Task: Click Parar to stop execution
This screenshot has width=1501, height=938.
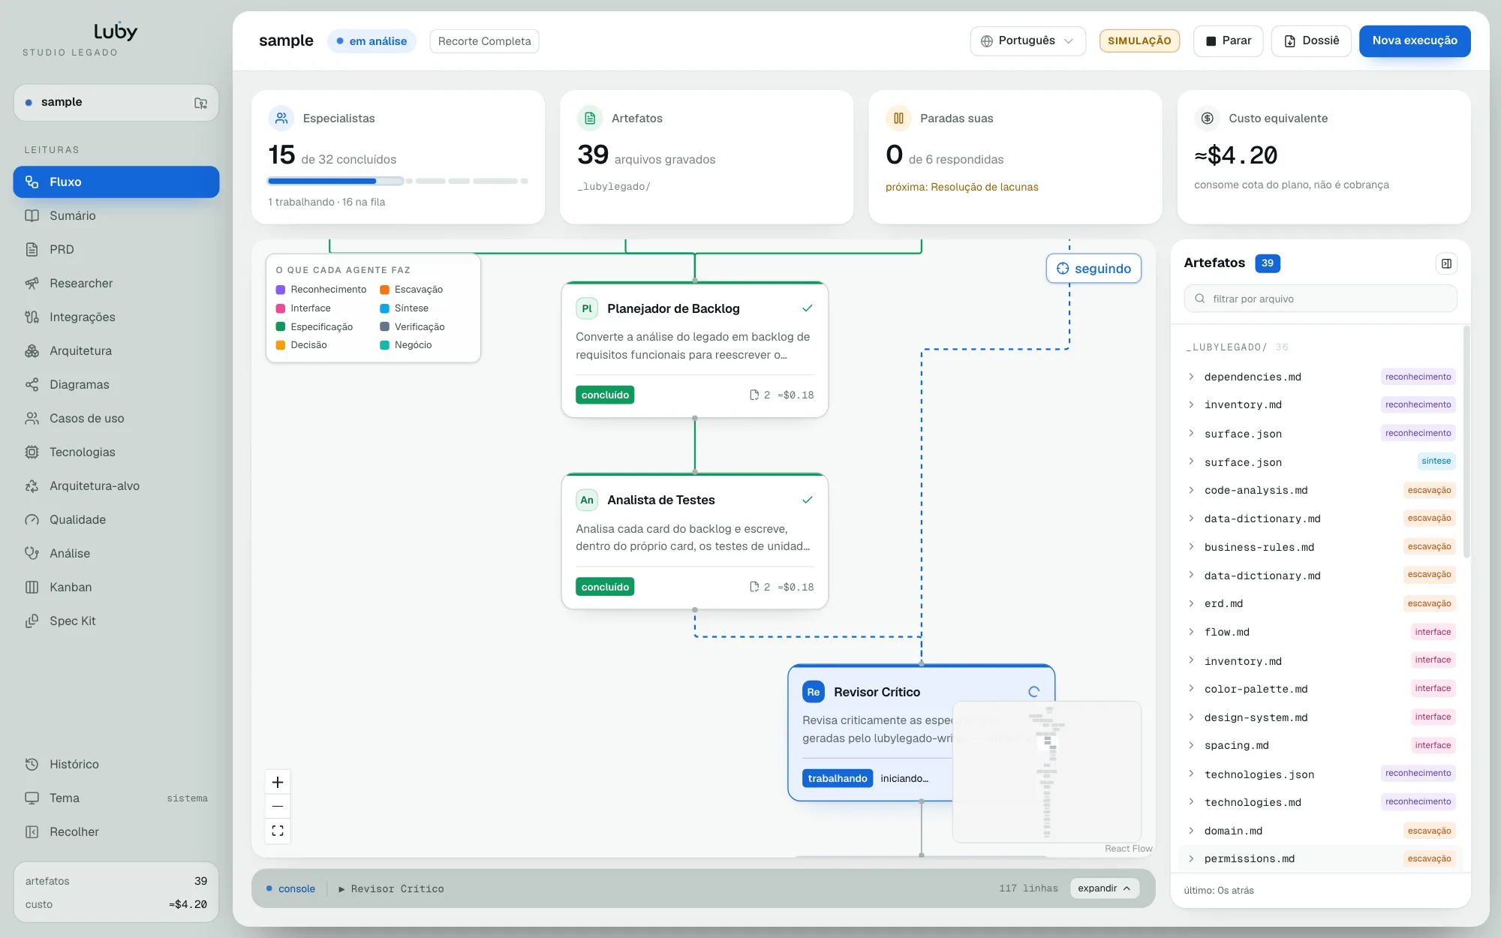Action: pos(1229,41)
